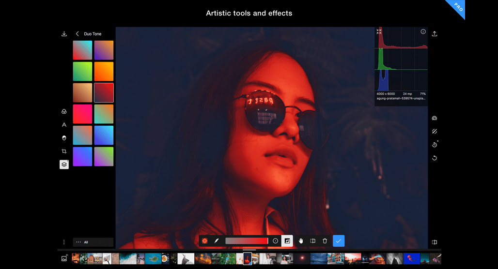498x269 pixels.
Task: Collapse the histogram panel with arrows icon
Action: pyautogui.click(x=379, y=31)
